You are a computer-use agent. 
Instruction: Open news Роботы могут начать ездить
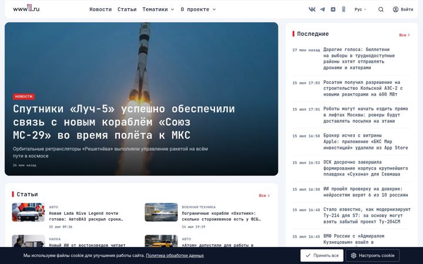(365, 115)
